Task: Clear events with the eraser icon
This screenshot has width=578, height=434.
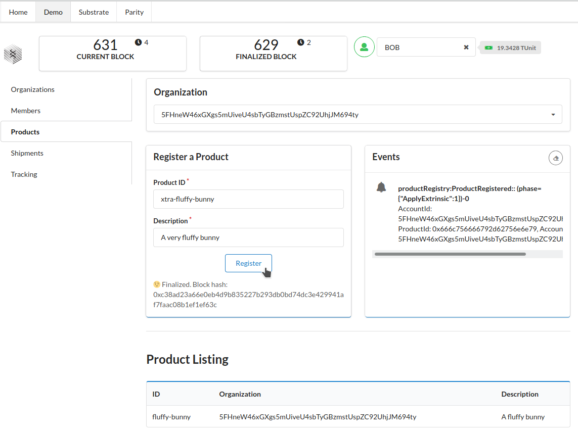Action: (x=556, y=158)
